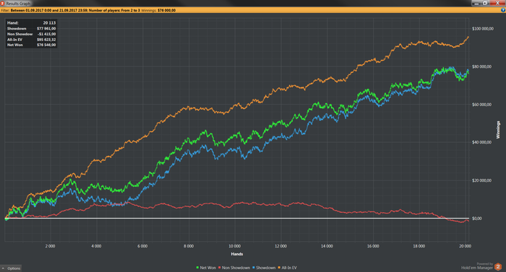Screen dimensions: 506x272
Task: Toggle the Non Showdown legend entry
Action: (x=234, y=268)
